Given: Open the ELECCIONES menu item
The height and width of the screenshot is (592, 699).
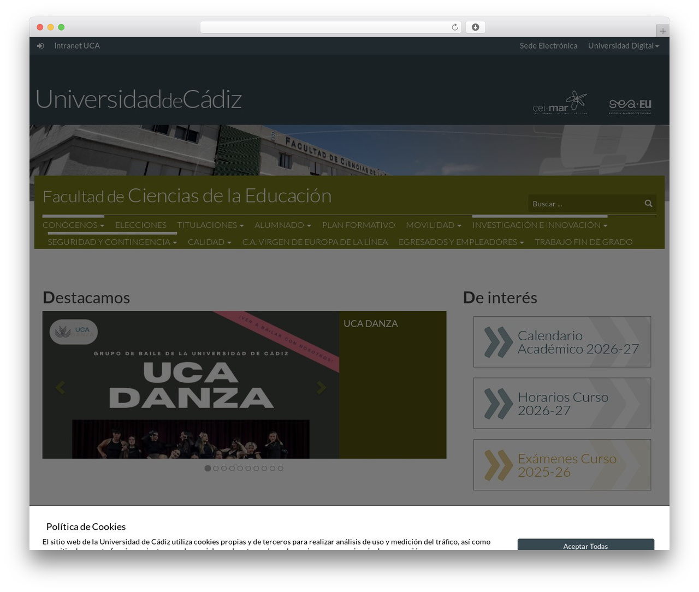Looking at the screenshot, I should [x=141, y=225].
